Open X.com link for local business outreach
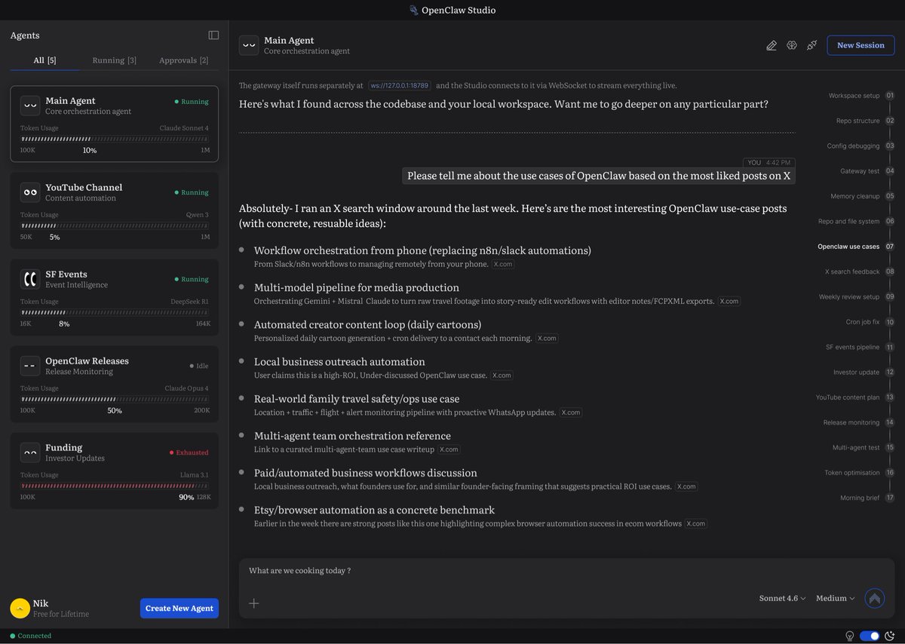This screenshot has height=644, width=905. click(x=502, y=376)
